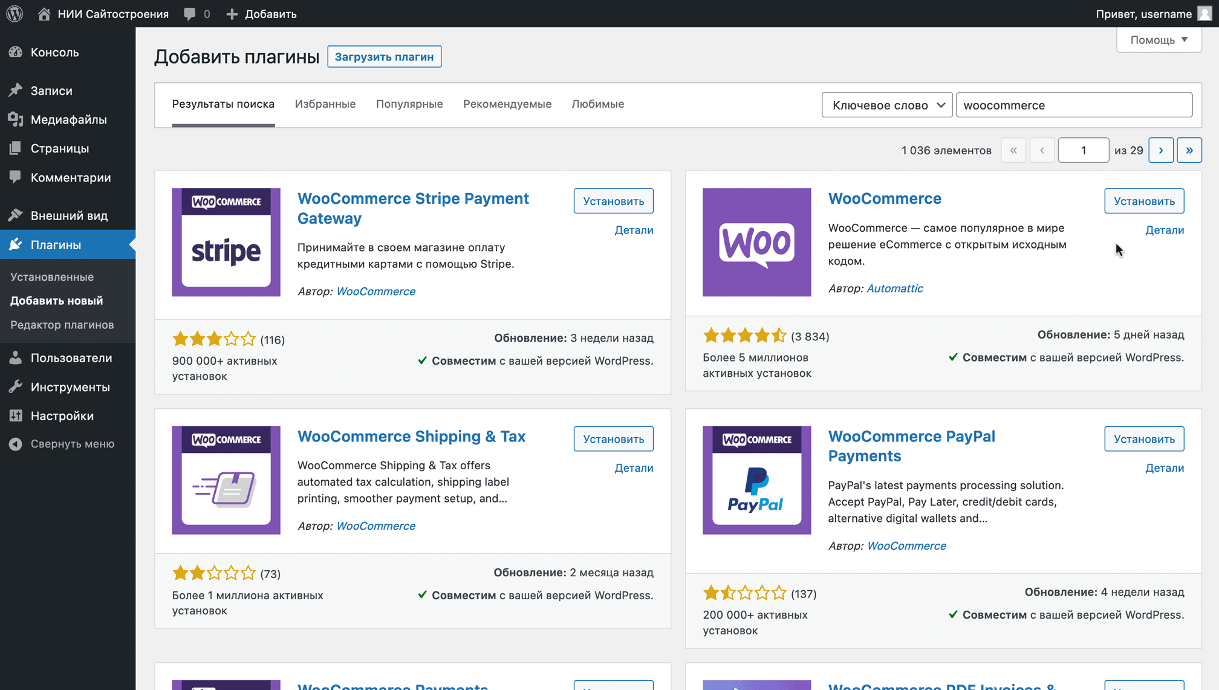
Task: Click the WordPress logo icon in toolbar
Action: 17,15
